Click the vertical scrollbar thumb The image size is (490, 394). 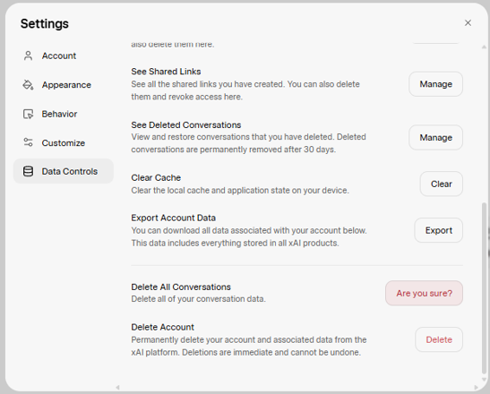click(484, 287)
